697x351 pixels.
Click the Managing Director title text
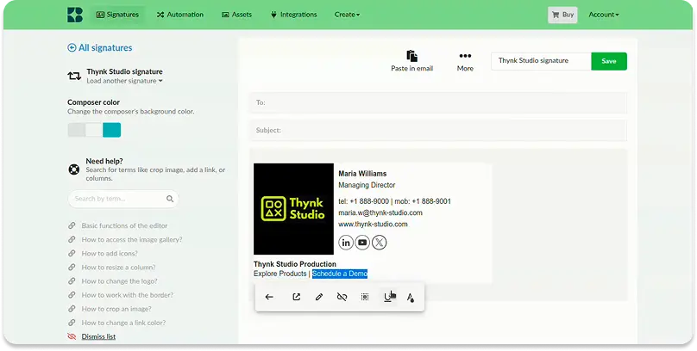click(x=367, y=185)
